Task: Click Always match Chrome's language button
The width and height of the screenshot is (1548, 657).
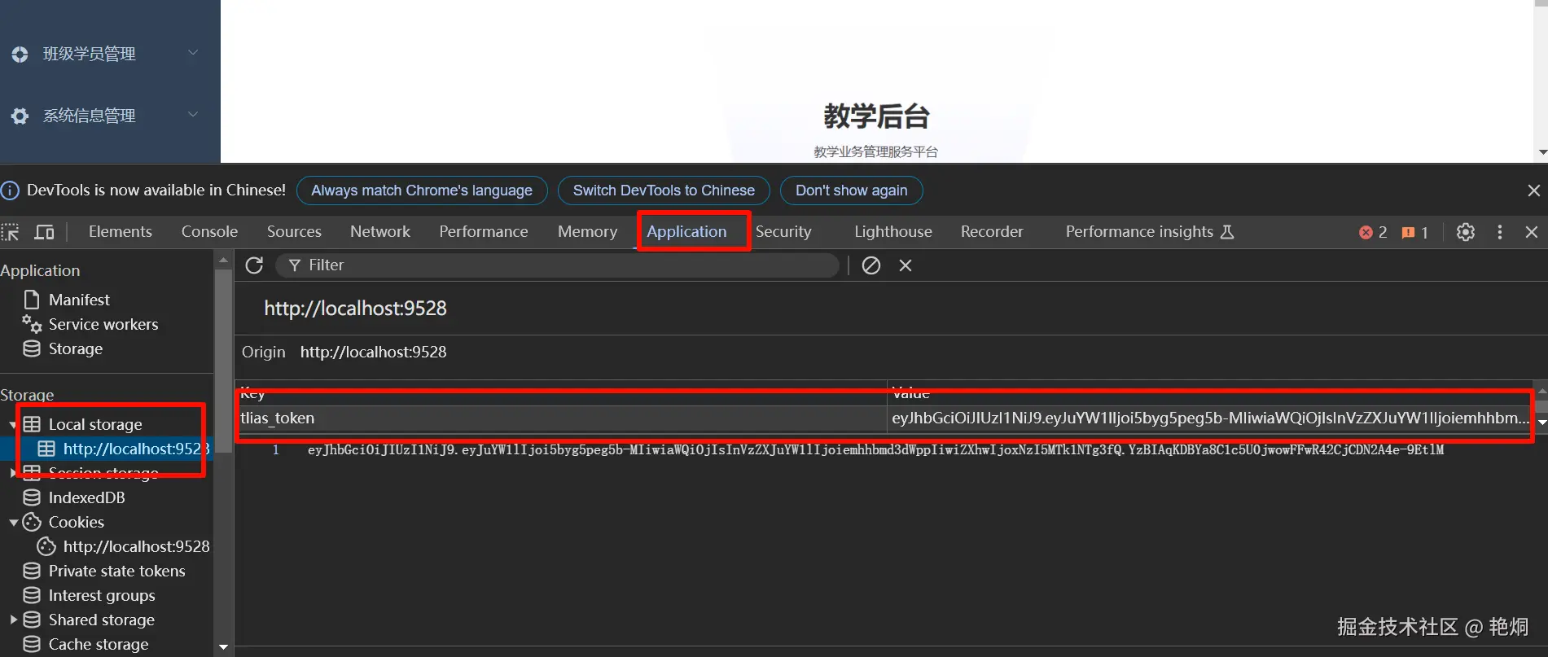Action: click(422, 191)
